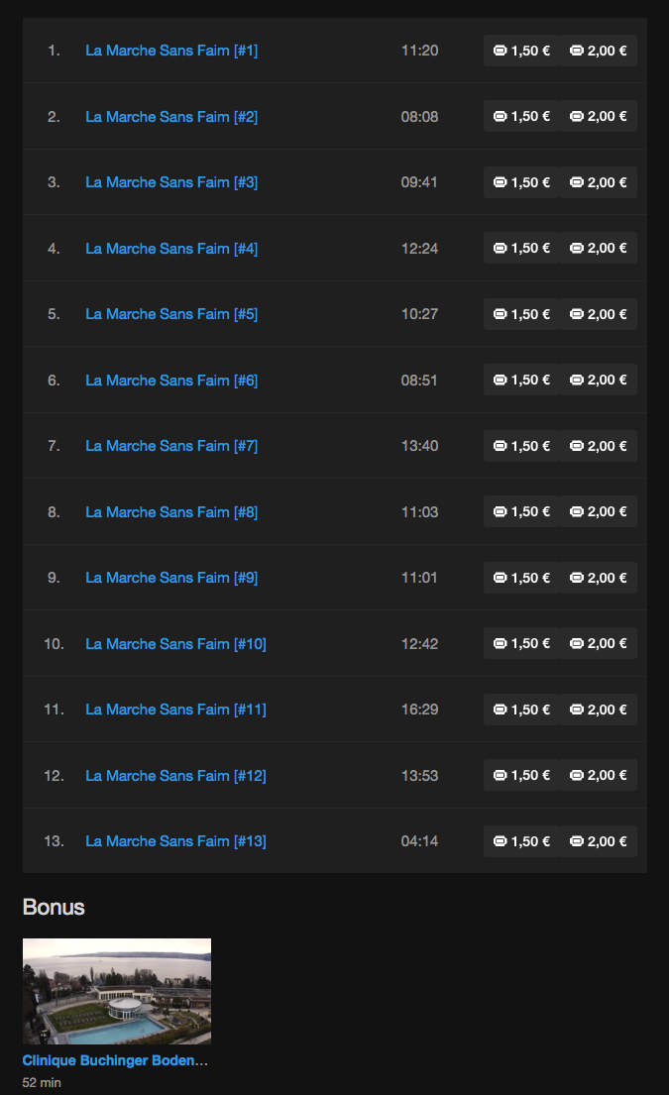Image resolution: width=669 pixels, height=1095 pixels.
Task: Click ticket icon on episode 7's 2,00 € button
Action: 576,446
